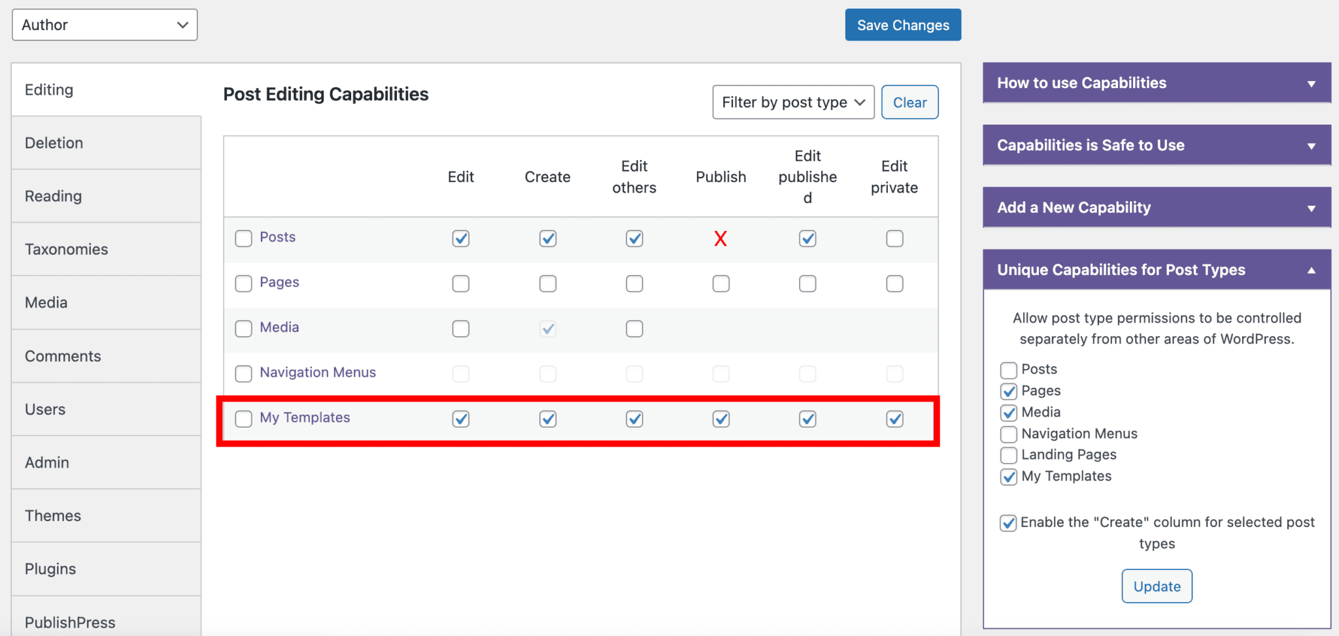The width and height of the screenshot is (1339, 636).
Task: Uncheck Publish for My Templates
Action: click(720, 419)
